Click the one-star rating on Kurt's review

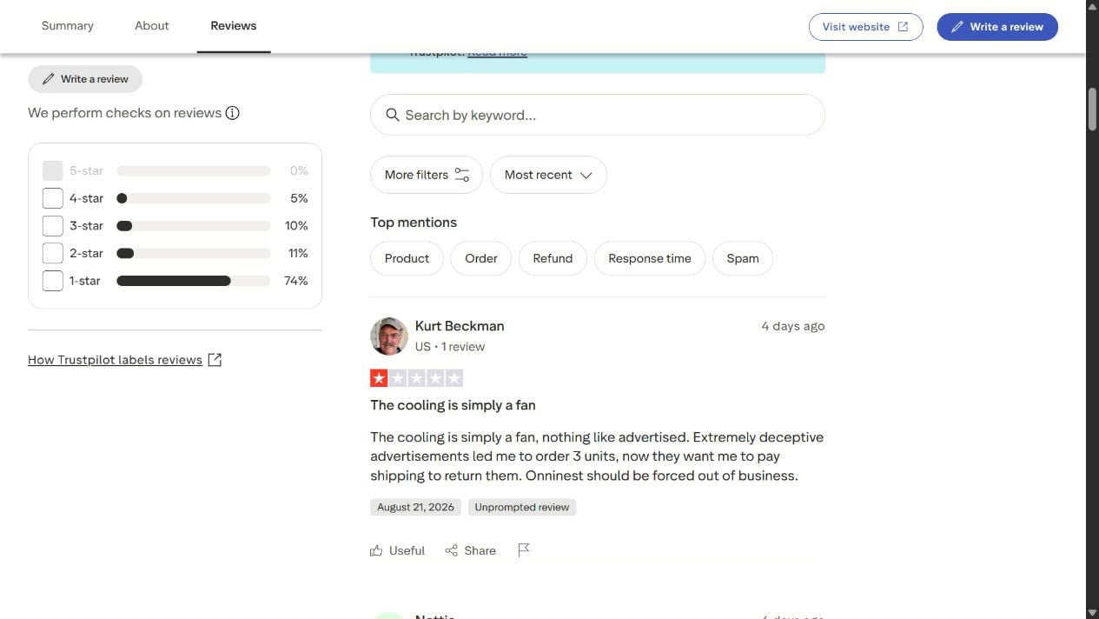[379, 378]
